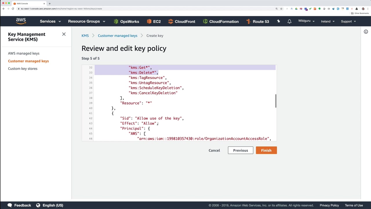This screenshot has width=371, height=209.
Task: Reload the page
Action: tap(13, 9)
